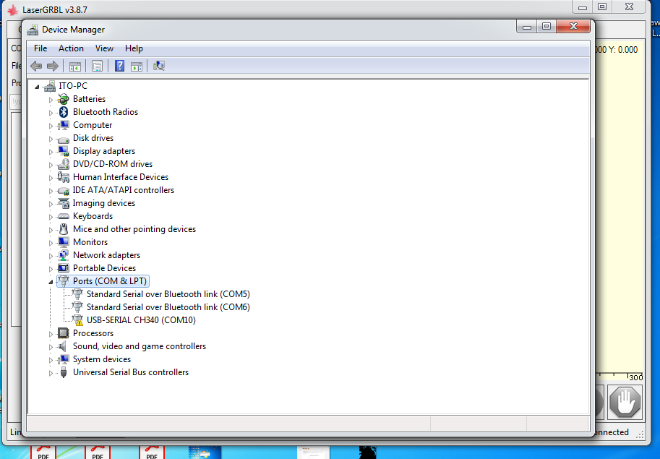
Task: Click the Show/Hide Action Pane toolbar icon
Action: pos(137,66)
